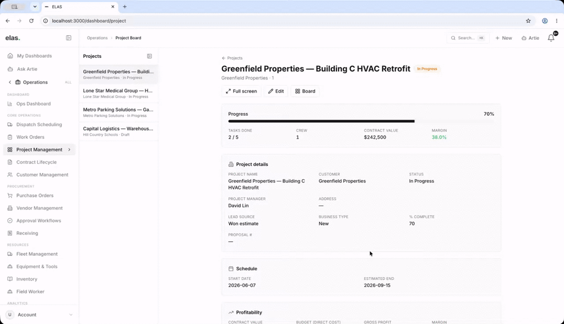Click the Account user avatar

(x=10, y=315)
